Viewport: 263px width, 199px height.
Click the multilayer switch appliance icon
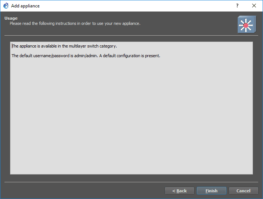247,25
